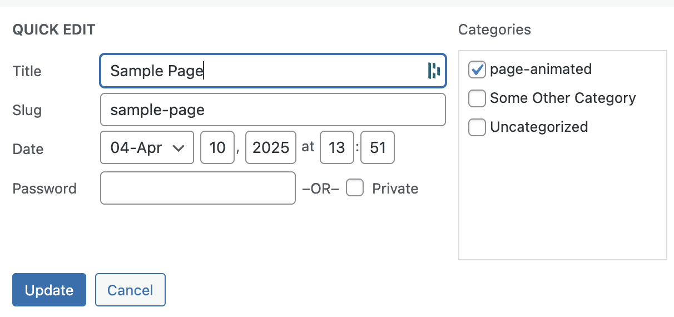The width and height of the screenshot is (674, 317).
Task: Click the Slug field label
Action: pos(27,110)
